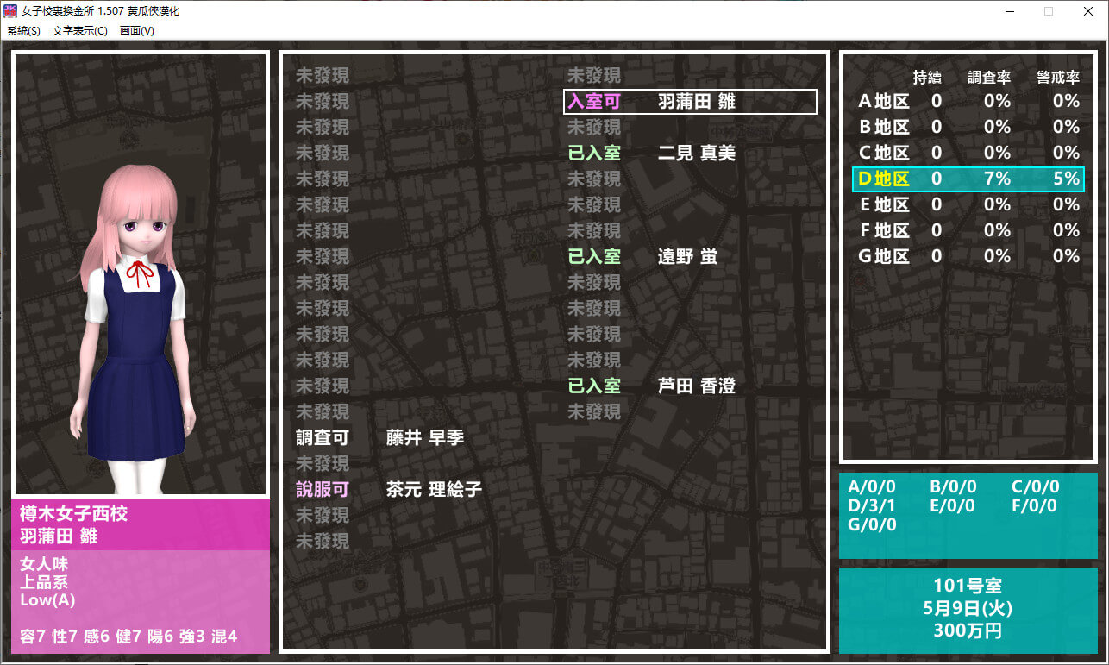Select the C地区 row
Image resolution: width=1109 pixels, height=665 pixels.
coord(968,154)
